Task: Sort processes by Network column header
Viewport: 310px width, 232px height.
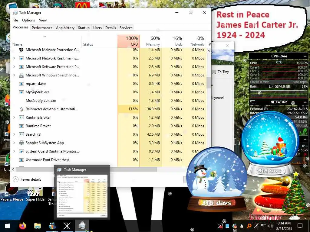Action: [195, 41]
